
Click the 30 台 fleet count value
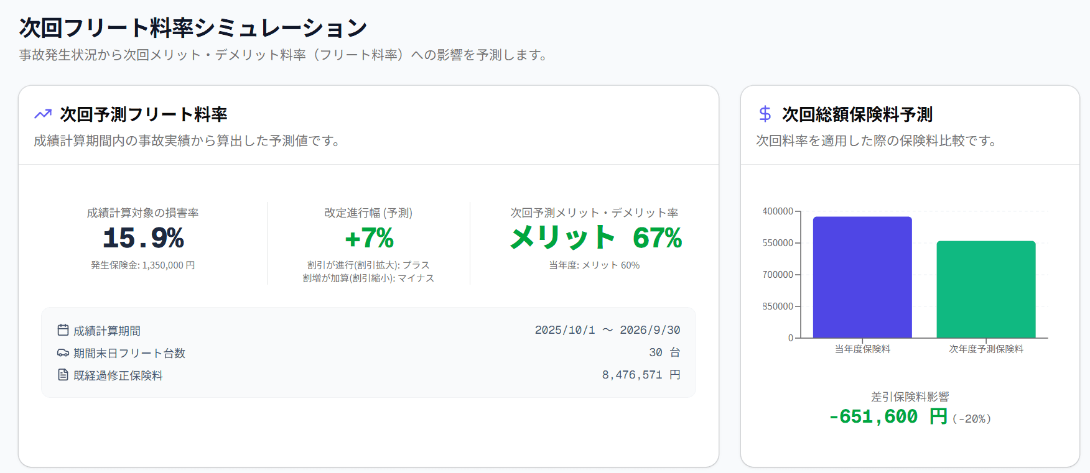tap(664, 352)
